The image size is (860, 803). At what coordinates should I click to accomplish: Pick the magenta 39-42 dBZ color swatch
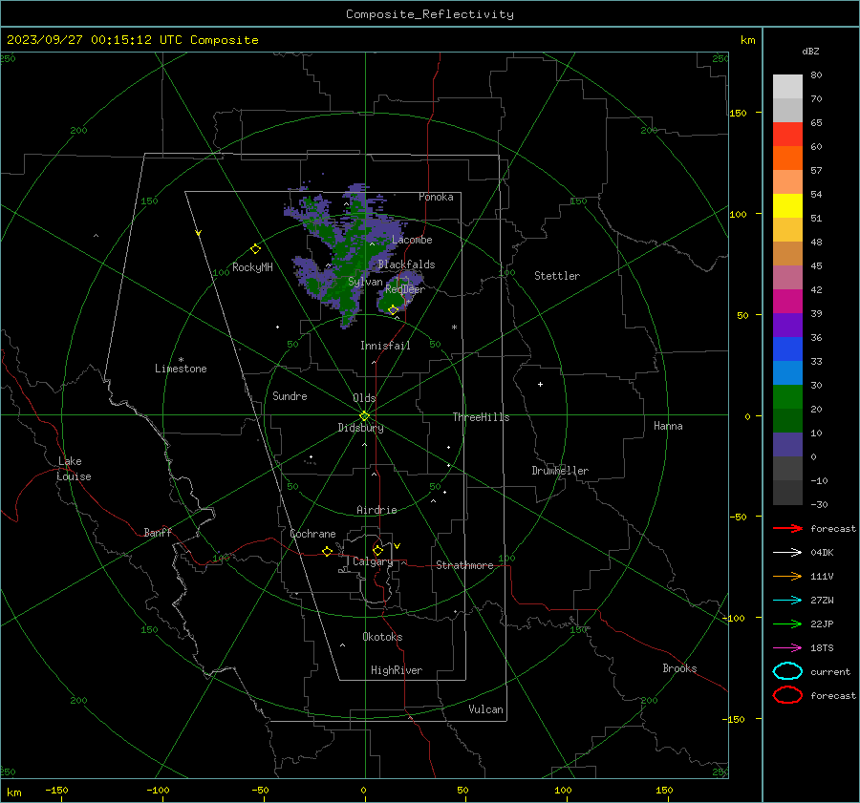[787, 302]
